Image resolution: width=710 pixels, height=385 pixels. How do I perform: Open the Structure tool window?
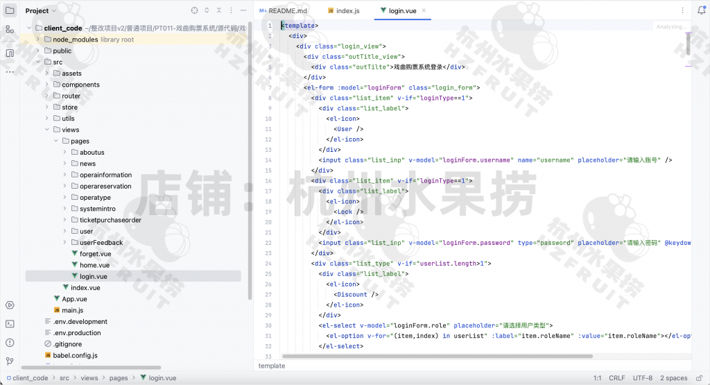coord(10,29)
